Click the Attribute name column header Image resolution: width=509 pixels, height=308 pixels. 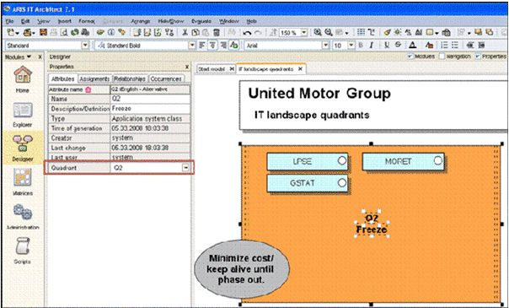[79, 89]
